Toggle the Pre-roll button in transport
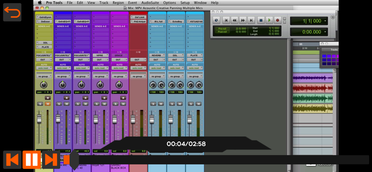372x172 pixels. (x=222, y=29)
